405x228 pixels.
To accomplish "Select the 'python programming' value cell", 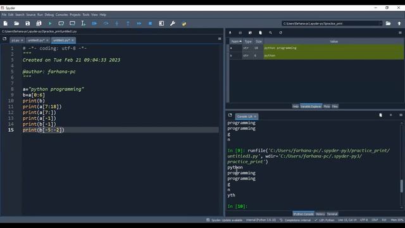I will coord(333,48).
